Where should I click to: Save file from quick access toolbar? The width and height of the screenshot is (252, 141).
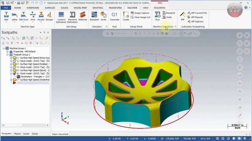[x=8, y=3]
